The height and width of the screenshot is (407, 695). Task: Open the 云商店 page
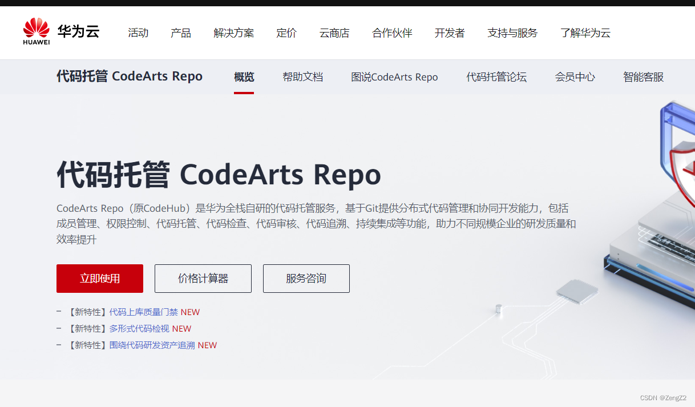coord(334,33)
